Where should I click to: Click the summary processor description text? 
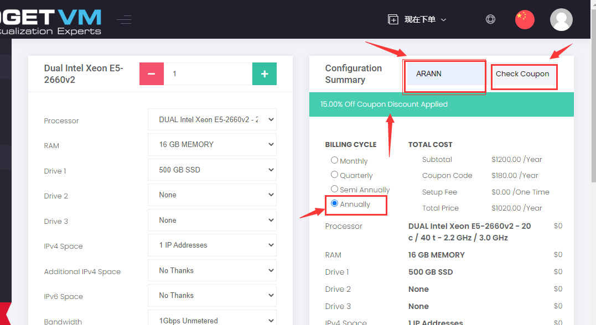click(469, 232)
